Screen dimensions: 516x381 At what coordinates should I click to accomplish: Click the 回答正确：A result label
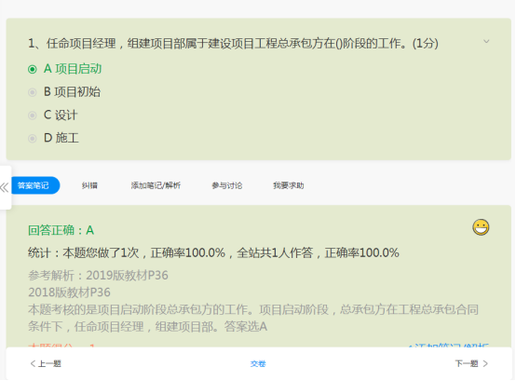point(61,230)
